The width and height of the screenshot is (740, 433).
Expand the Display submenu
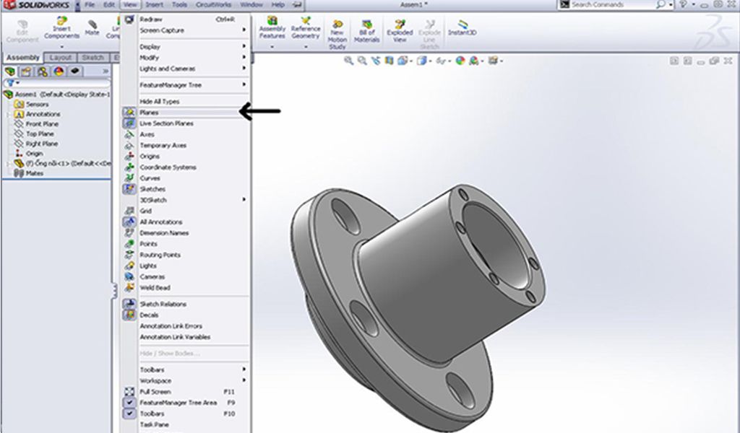[185, 47]
